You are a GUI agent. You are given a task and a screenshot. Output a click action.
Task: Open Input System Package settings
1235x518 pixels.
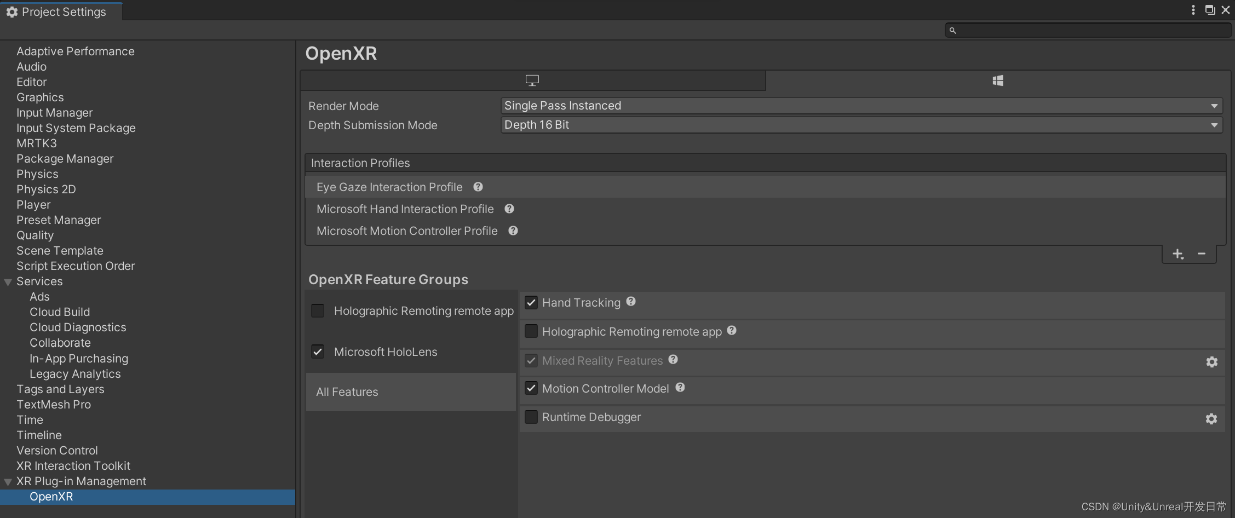[76, 128]
